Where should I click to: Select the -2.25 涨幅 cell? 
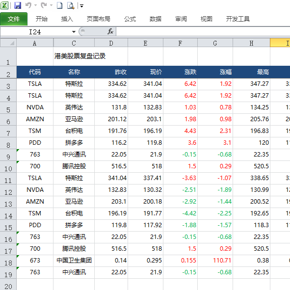(x=215, y=213)
